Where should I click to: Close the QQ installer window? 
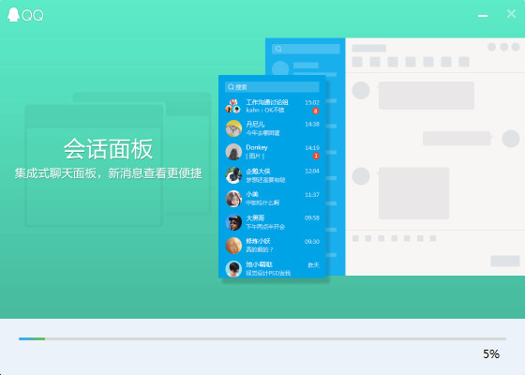[x=511, y=14]
